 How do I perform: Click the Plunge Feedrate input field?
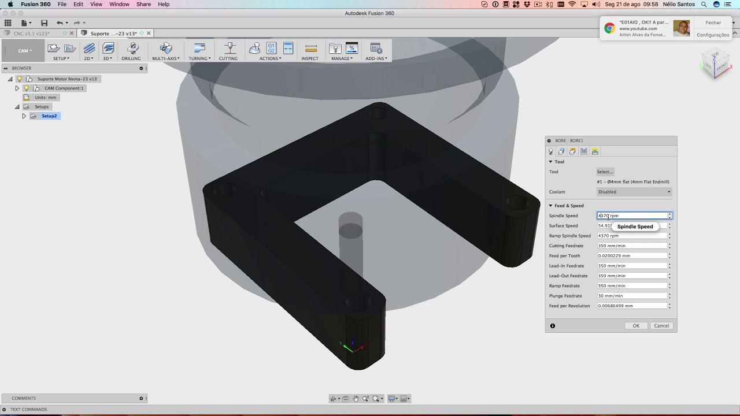pyautogui.click(x=631, y=296)
